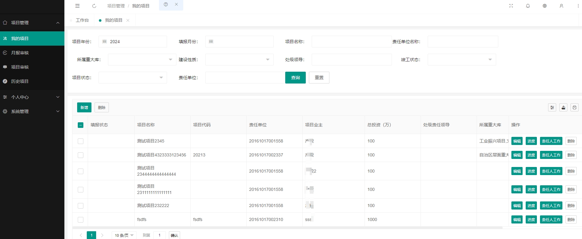Click the refresh page icon
The image size is (582, 239).
(x=94, y=6)
